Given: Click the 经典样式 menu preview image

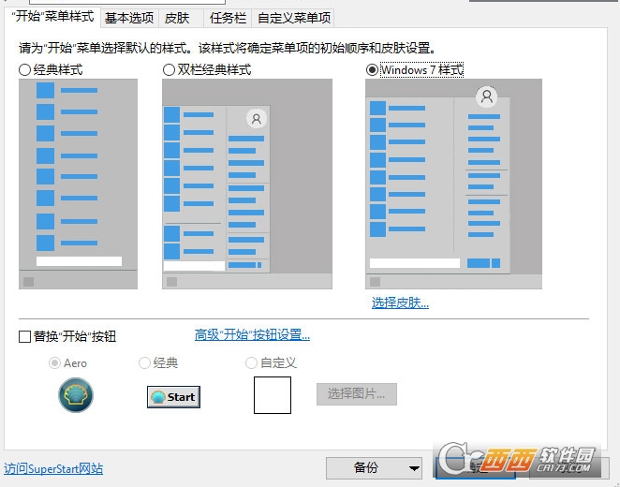Looking at the screenshot, I should (78, 184).
